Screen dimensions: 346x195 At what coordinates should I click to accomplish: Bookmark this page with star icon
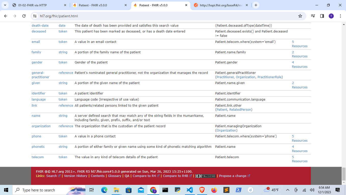tap(300, 16)
